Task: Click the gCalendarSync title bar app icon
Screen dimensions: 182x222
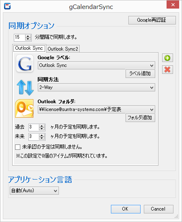Action: click(x=7, y=7)
